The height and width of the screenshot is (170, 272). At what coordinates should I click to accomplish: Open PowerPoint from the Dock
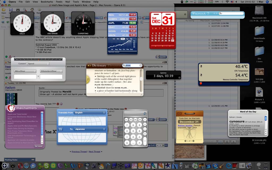[80, 166]
